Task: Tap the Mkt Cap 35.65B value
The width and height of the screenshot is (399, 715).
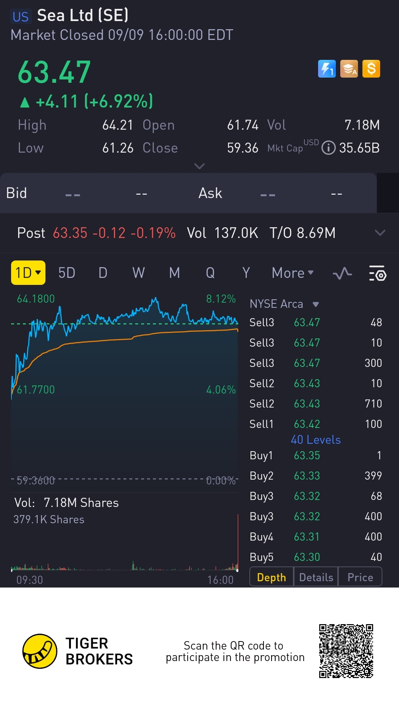Action: [359, 148]
